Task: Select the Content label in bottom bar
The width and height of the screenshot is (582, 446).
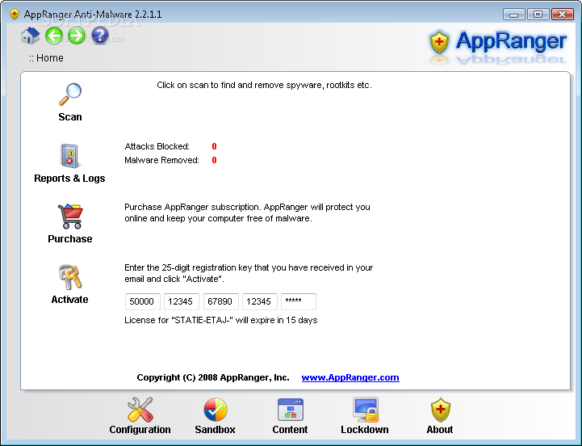Action: 291,430
